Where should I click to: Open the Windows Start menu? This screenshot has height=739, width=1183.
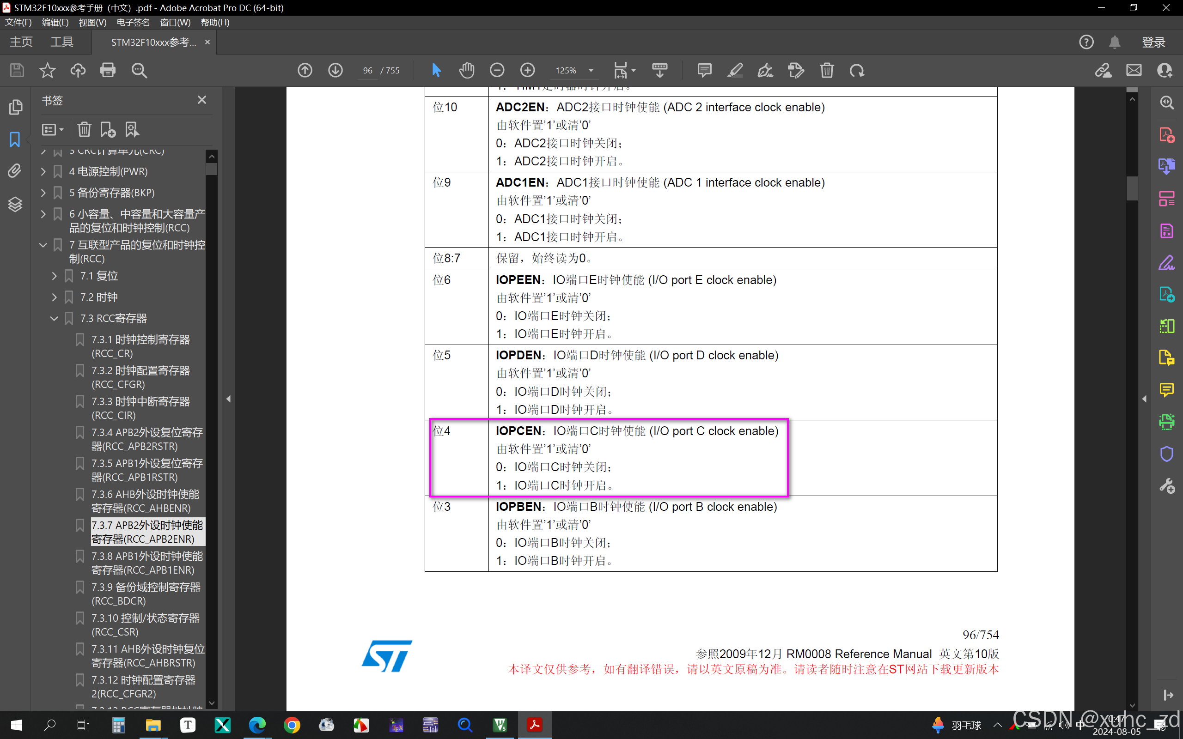click(x=17, y=725)
